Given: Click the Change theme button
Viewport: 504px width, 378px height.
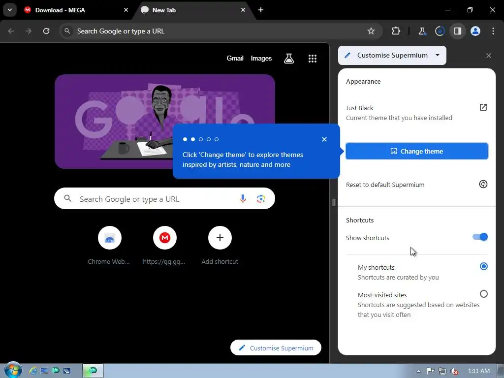Looking at the screenshot, I should (417, 151).
